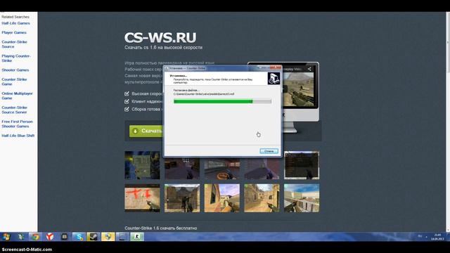The width and height of the screenshot is (450, 253).
Task: Click the language indicator in the system tray
Action: click(420, 236)
